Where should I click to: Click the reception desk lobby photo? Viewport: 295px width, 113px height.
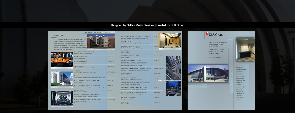tap(245, 49)
